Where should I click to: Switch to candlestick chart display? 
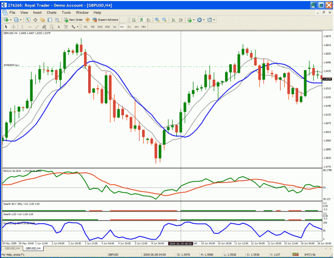[141, 20]
